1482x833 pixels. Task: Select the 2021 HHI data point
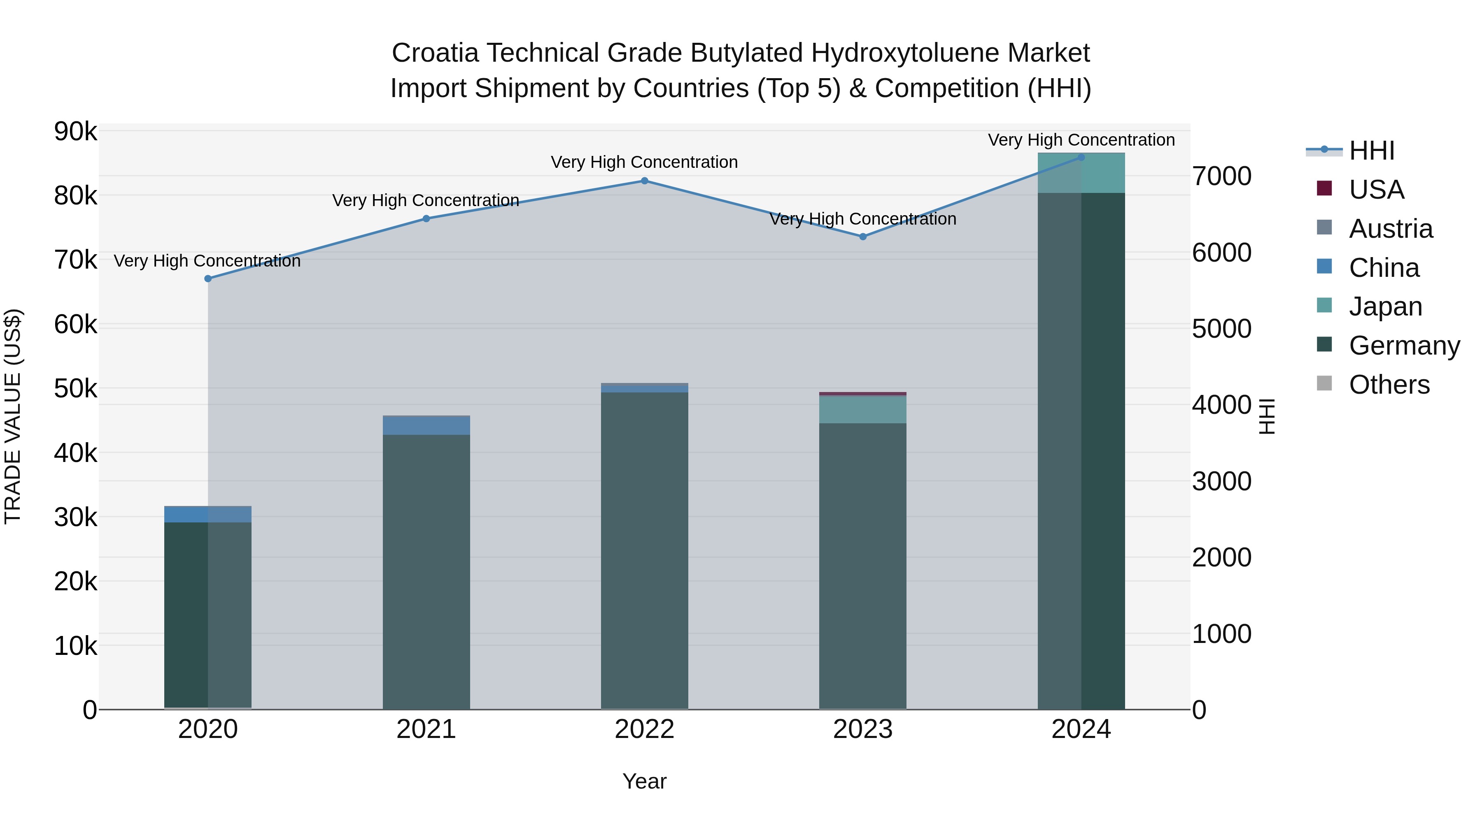[426, 218]
